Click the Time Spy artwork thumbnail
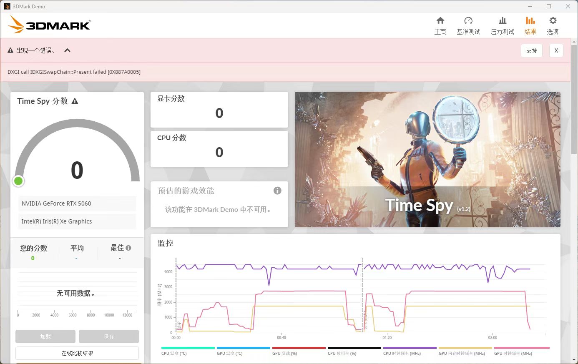This screenshot has width=578, height=364. click(x=427, y=159)
